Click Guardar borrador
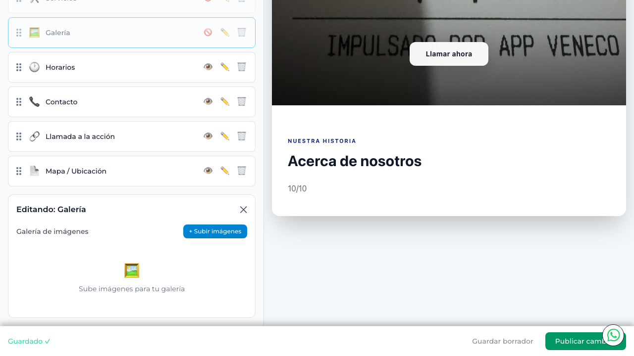634x356 pixels. click(503, 341)
